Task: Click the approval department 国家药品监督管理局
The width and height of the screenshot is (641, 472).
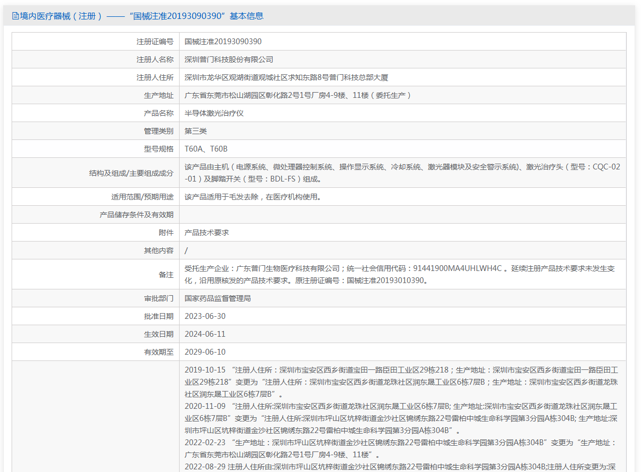Action: coord(218,298)
